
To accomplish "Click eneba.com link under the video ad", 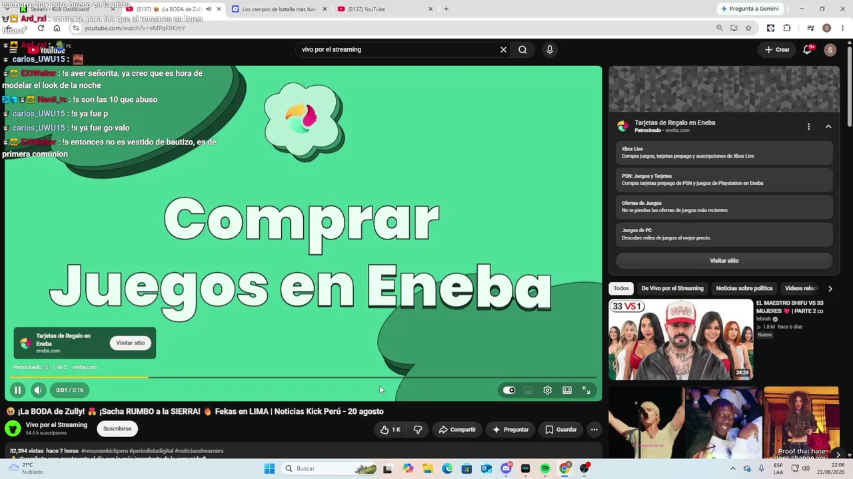I will [85, 367].
